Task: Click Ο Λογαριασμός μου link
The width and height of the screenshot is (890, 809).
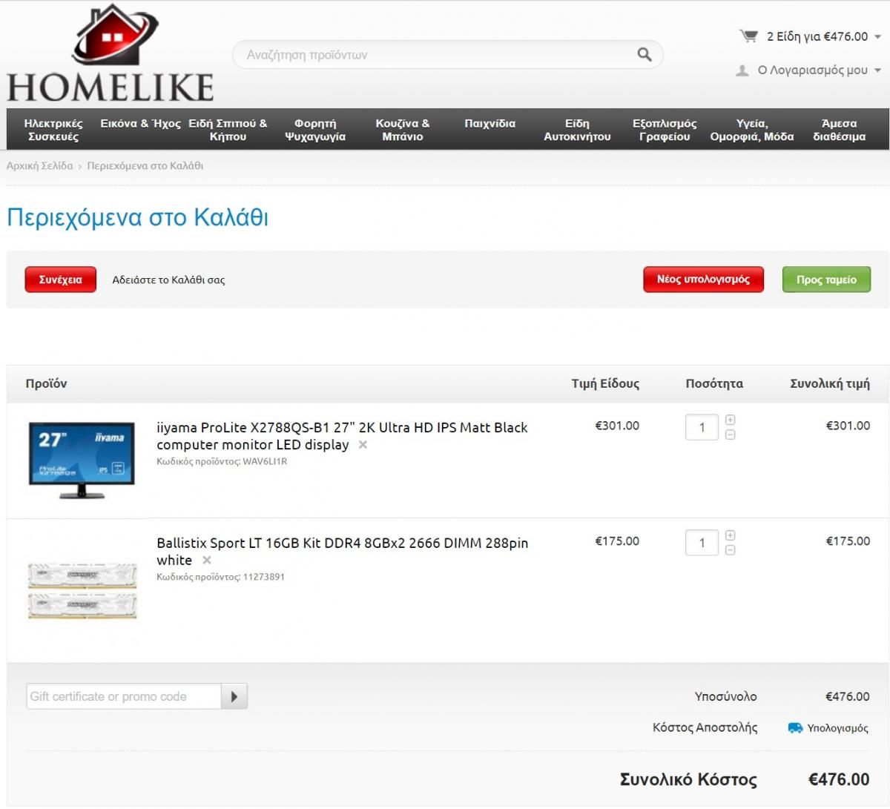Action: tap(813, 70)
